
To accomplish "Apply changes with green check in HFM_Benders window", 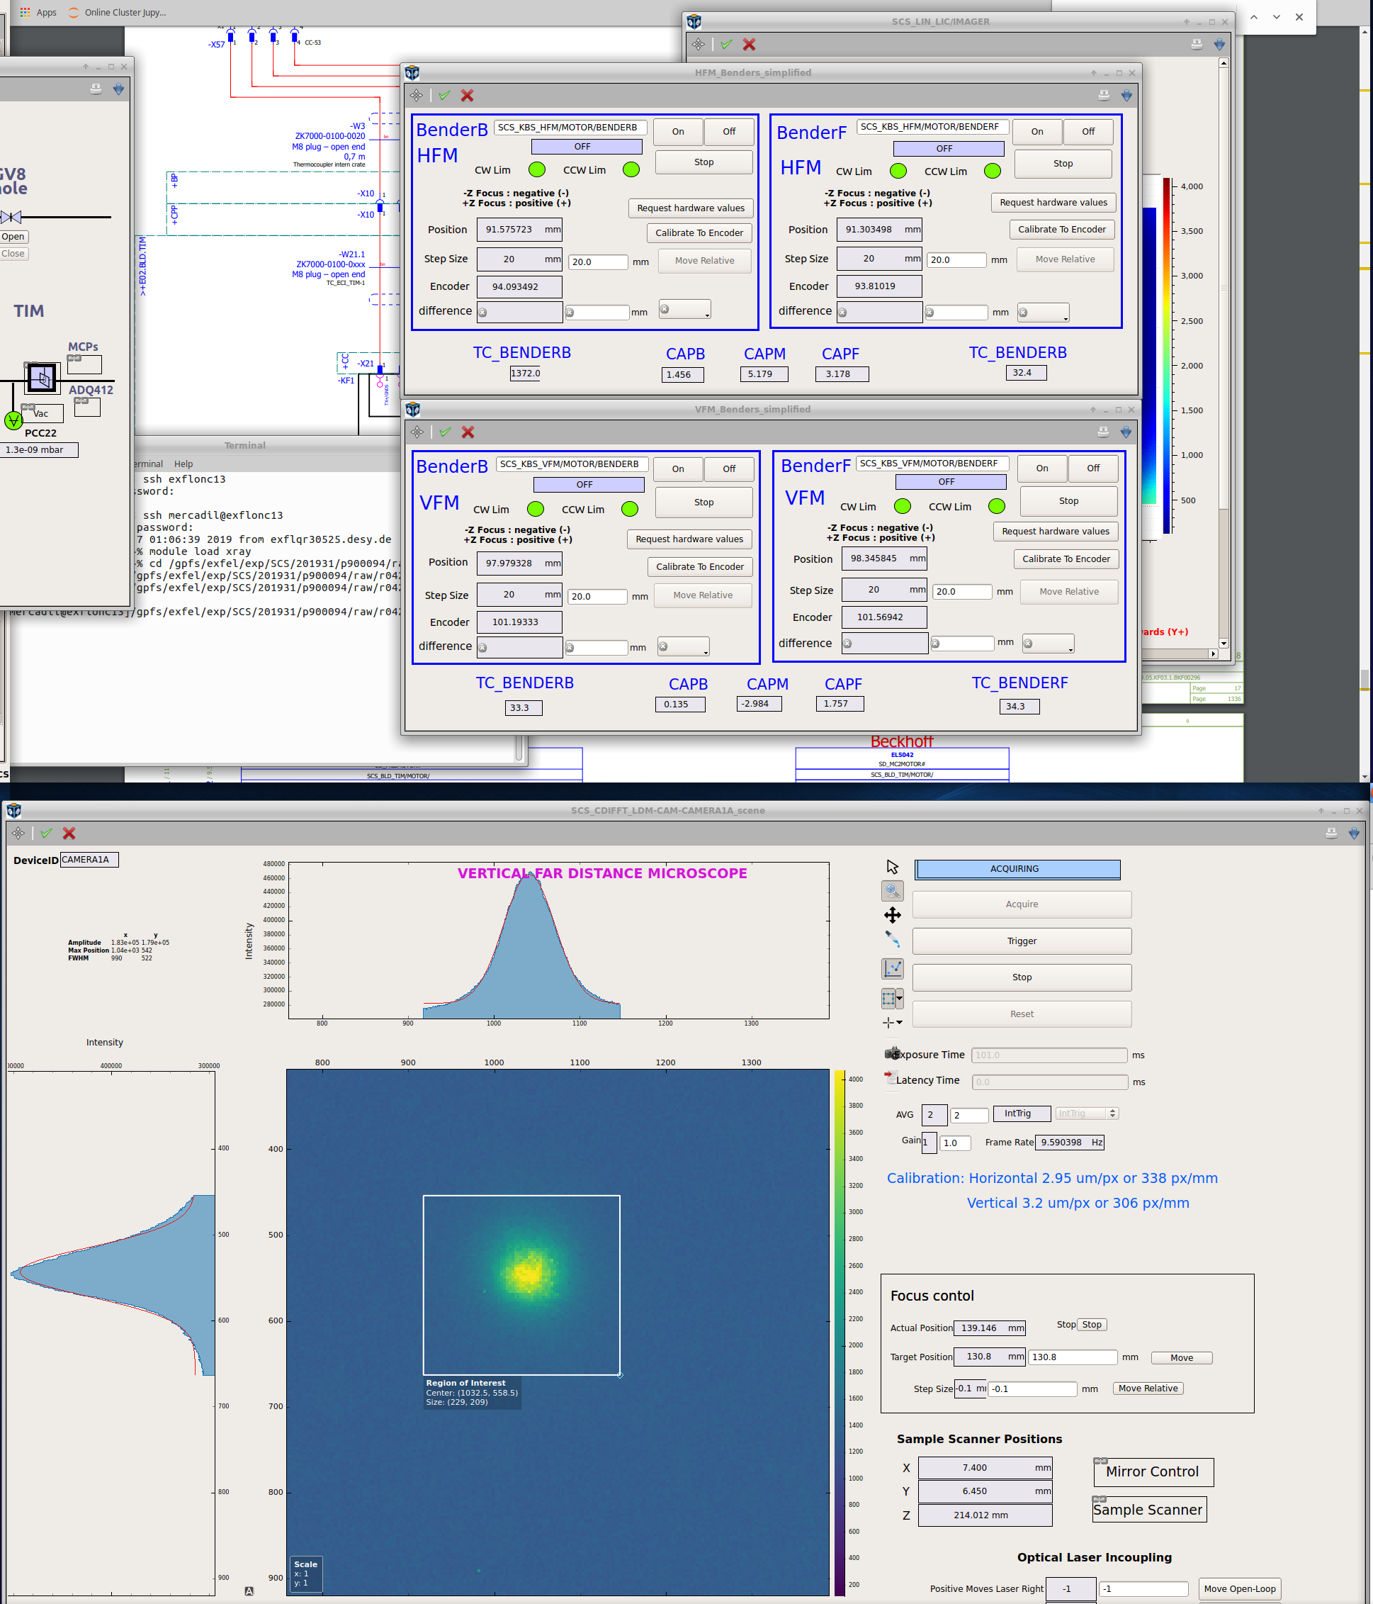I will (444, 95).
